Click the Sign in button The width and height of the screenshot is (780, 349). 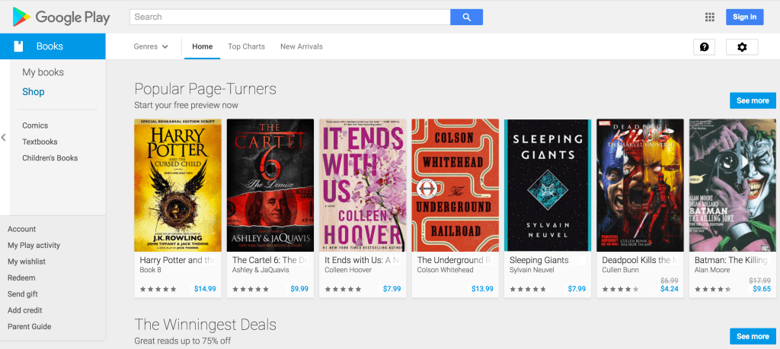[x=744, y=17]
